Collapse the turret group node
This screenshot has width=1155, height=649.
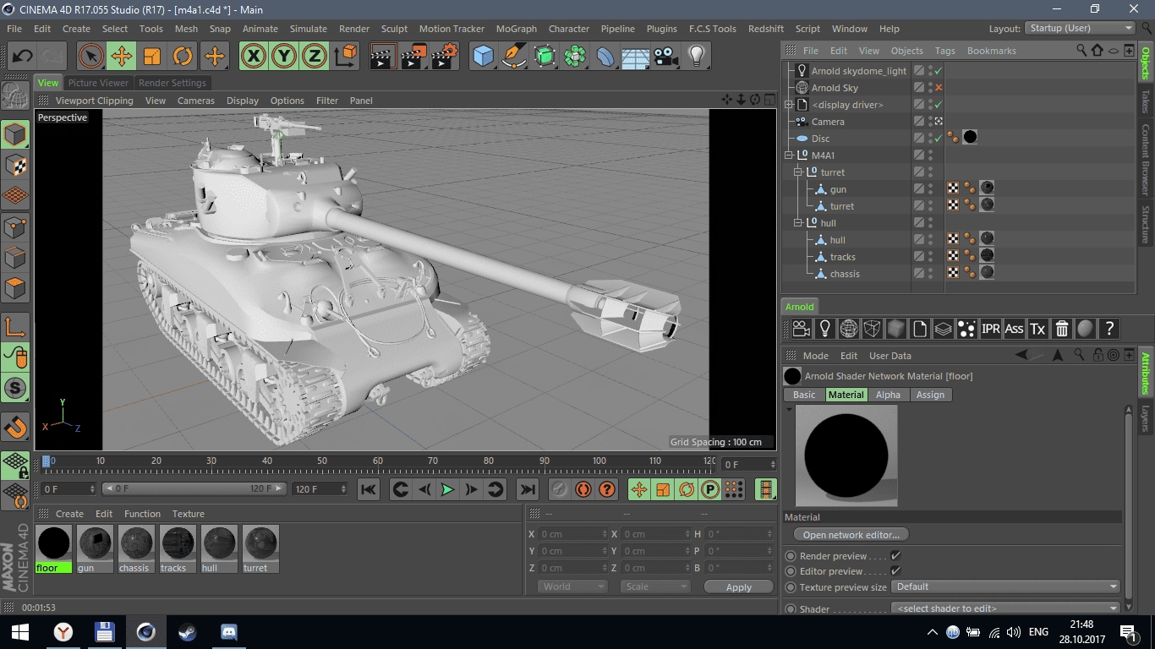797,172
